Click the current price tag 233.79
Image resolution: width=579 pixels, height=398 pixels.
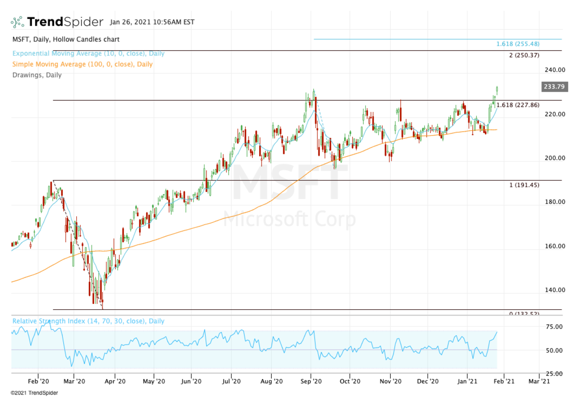tap(554, 87)
